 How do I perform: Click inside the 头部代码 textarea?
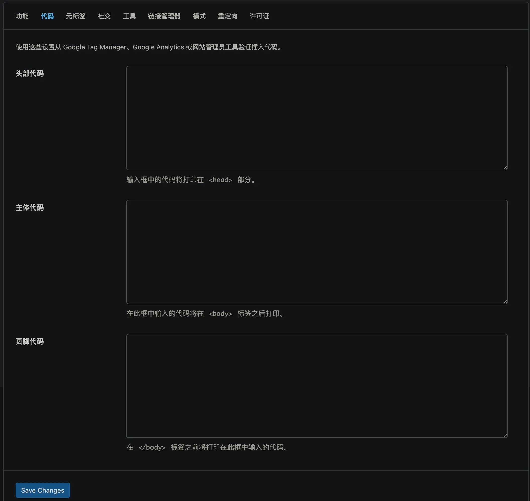coord(317,118)
